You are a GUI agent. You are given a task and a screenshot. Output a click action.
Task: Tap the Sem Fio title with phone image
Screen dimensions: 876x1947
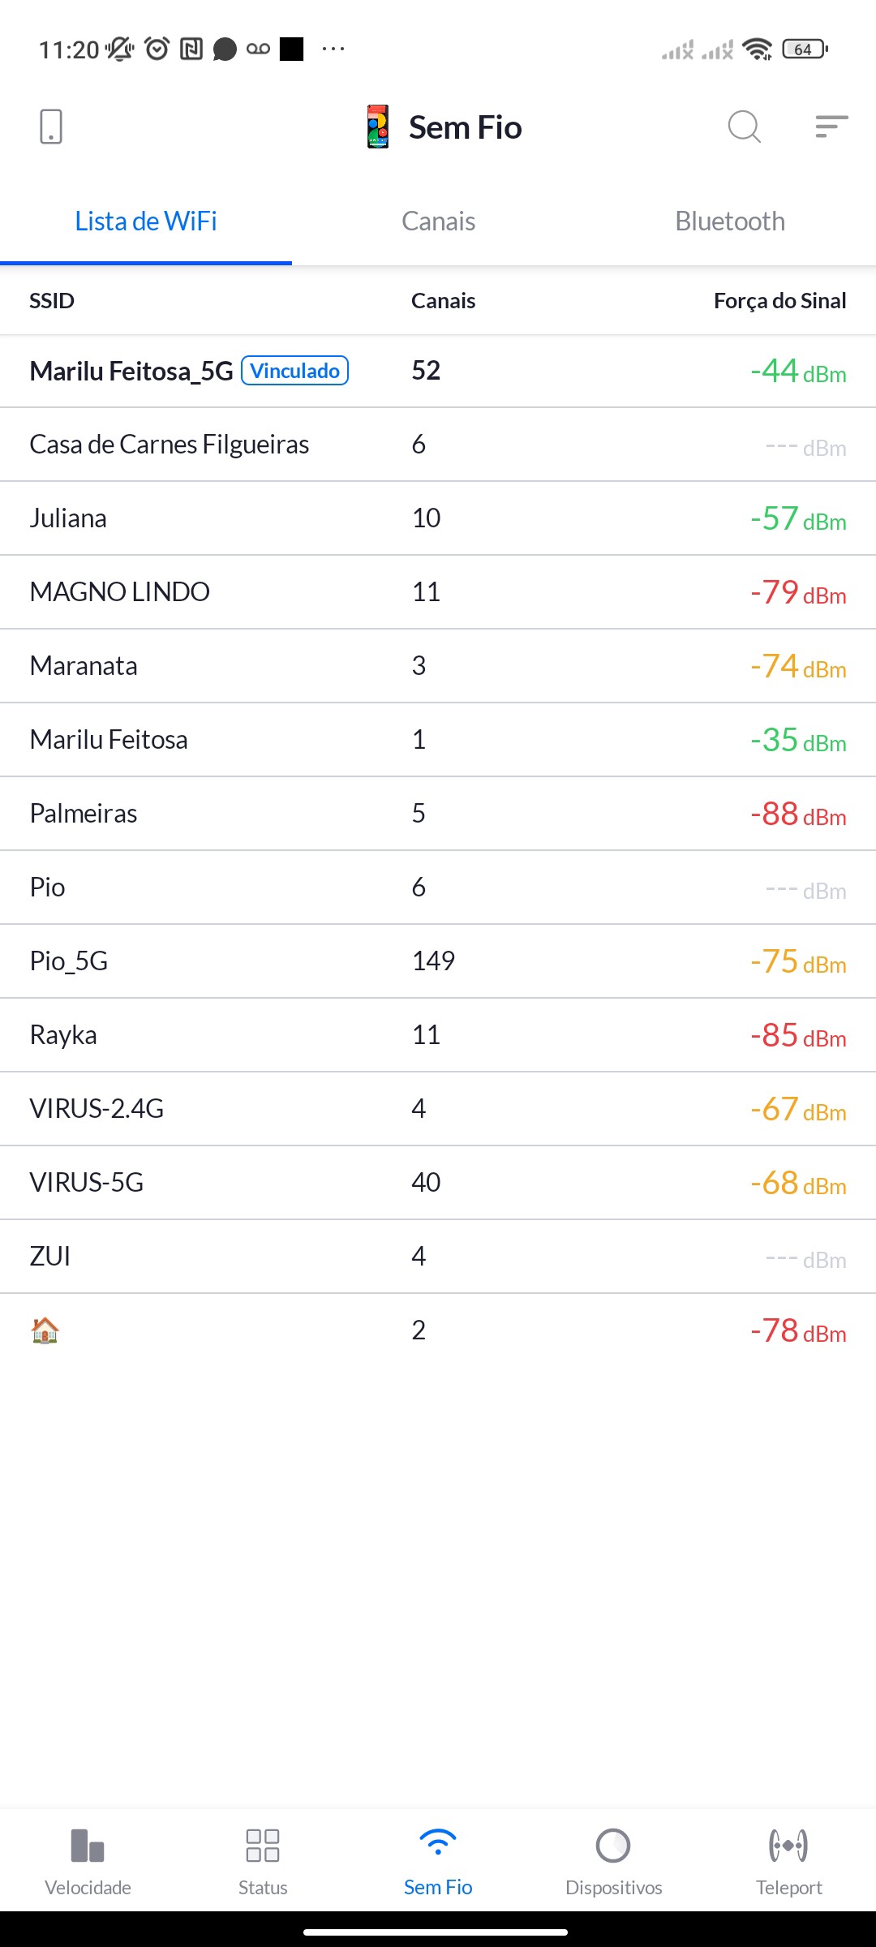pyautogui.click(x=444, y=127)
